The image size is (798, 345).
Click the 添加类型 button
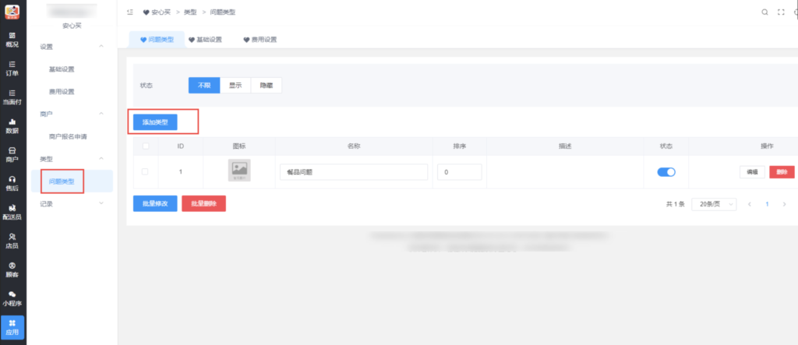coord(155,122)
